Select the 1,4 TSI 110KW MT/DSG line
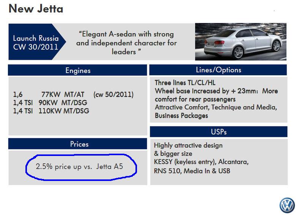Screen dimensions: 296x215 tap(51, 111)
